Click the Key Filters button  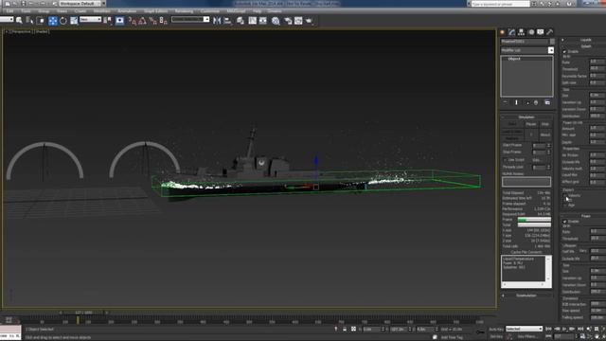pos(527,337)
